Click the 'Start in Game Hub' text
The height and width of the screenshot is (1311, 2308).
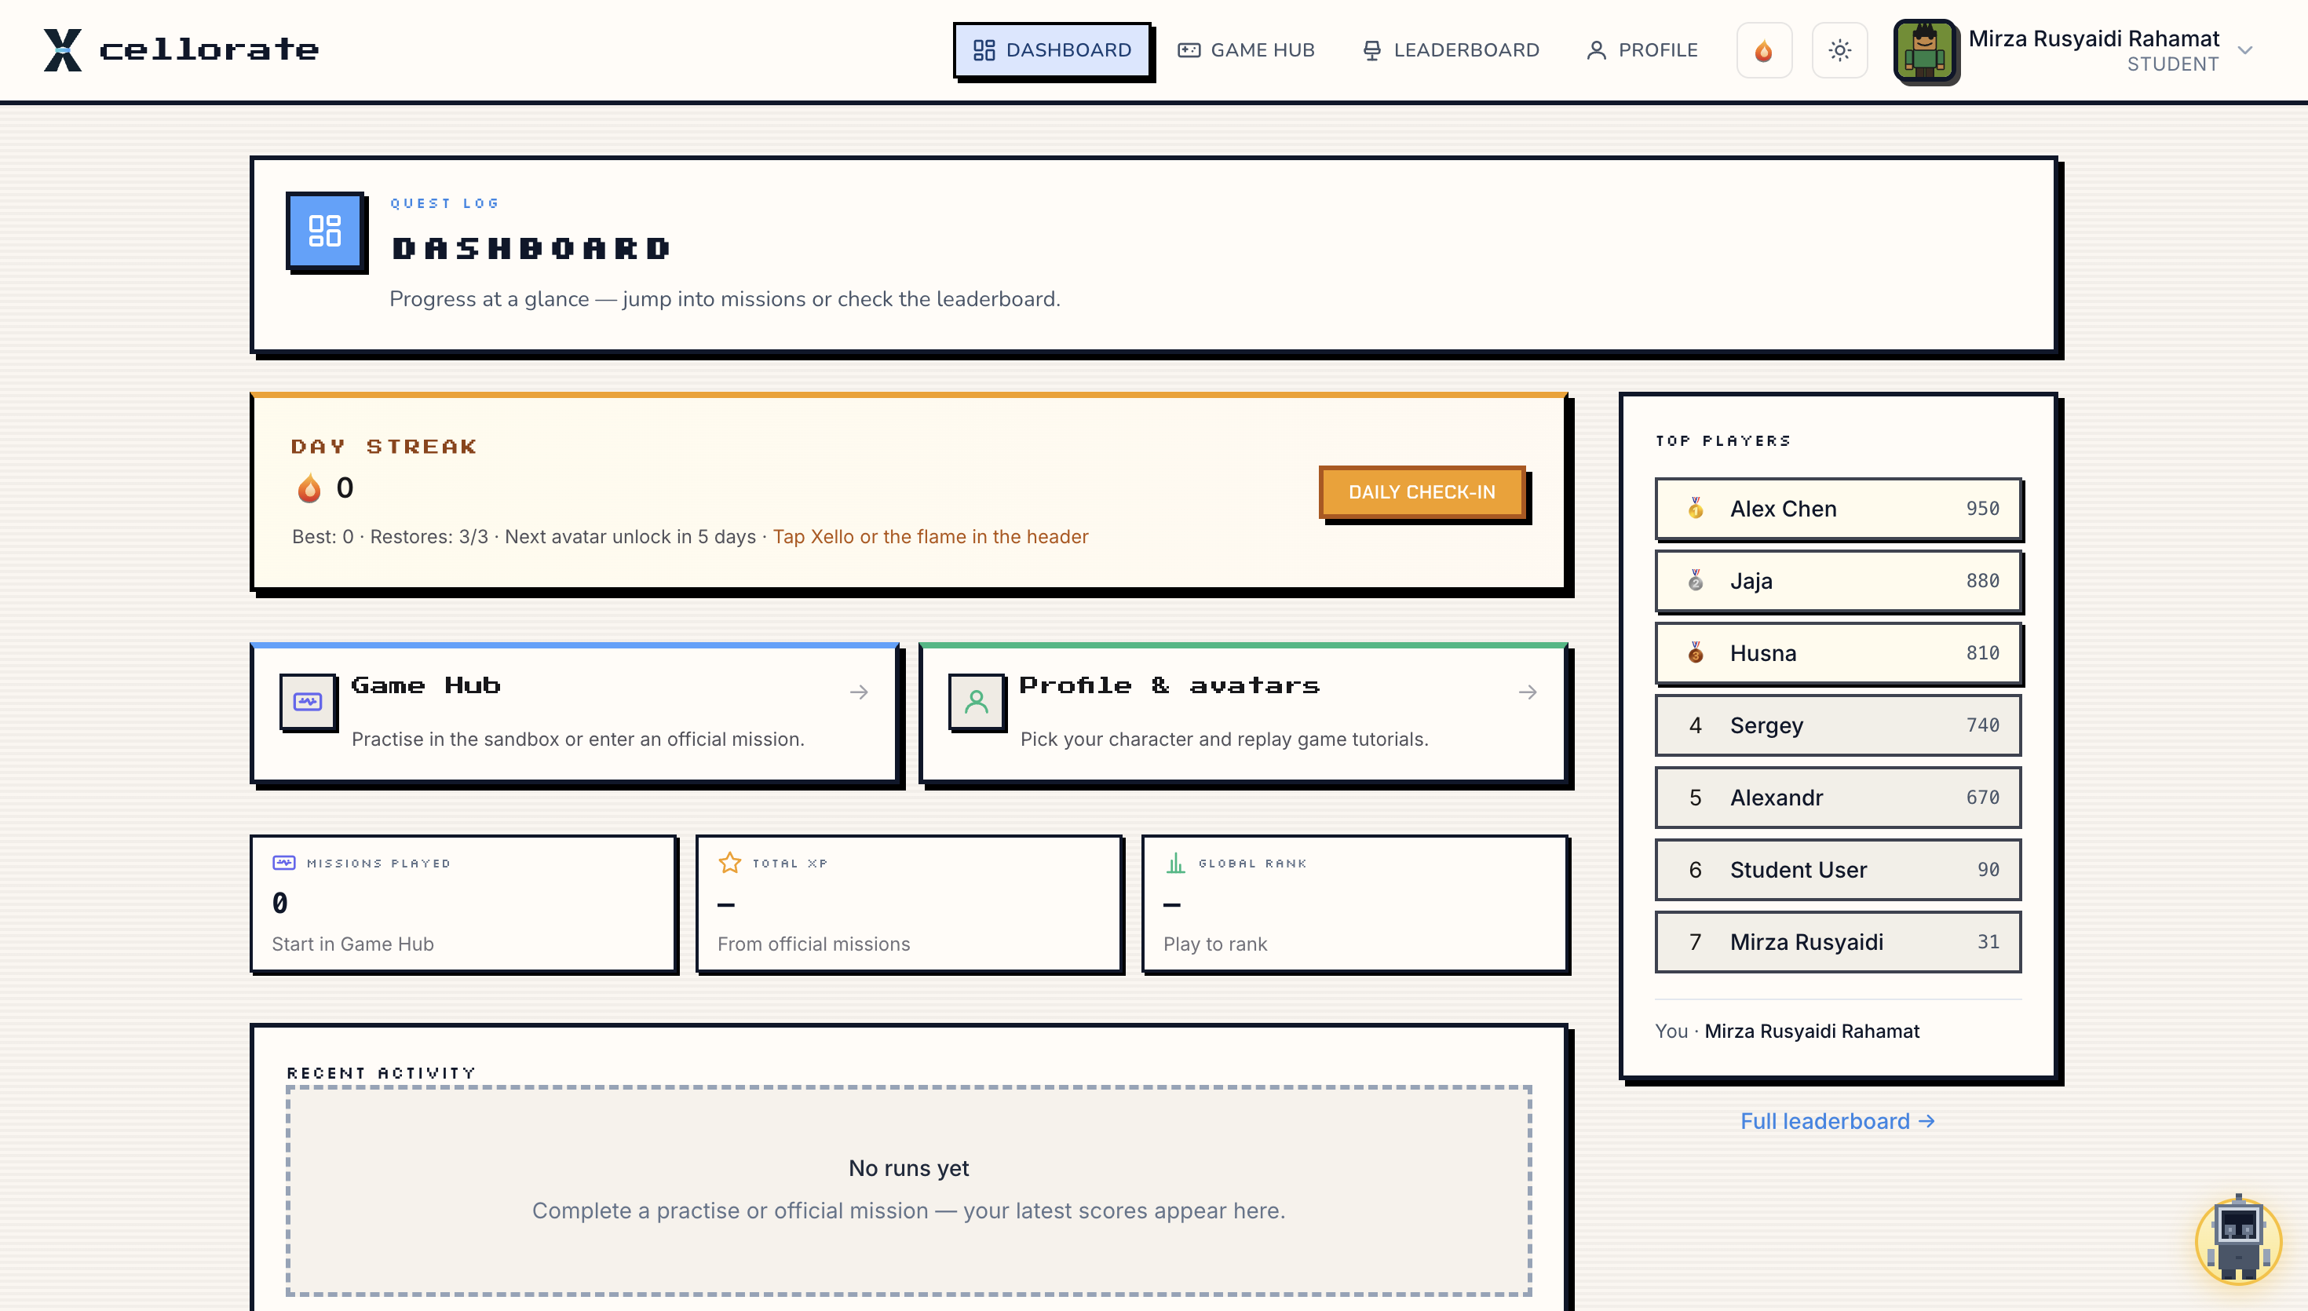(x=352, y=944)
